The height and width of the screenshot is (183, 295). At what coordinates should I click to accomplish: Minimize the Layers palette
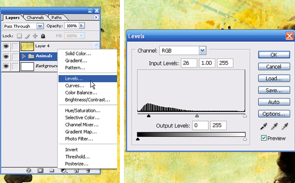(90, 11)
